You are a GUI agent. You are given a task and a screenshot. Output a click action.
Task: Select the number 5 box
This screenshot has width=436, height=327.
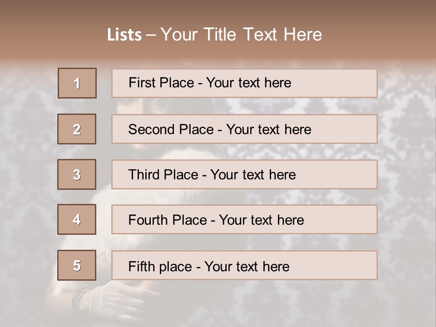coord(77,265)
